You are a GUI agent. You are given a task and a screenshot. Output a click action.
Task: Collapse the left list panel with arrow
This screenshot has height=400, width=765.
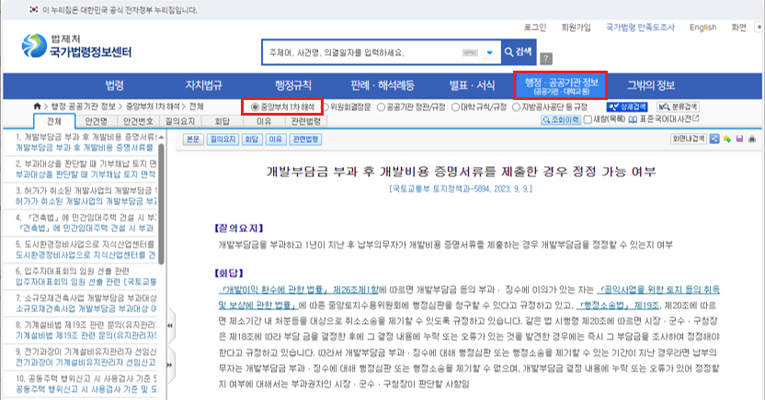tap(169, 324)
